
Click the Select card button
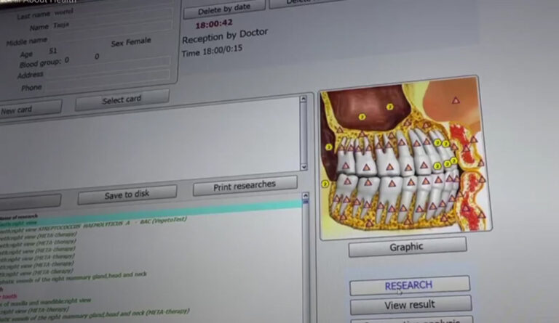pyautogui.click(x=122, y=99)
